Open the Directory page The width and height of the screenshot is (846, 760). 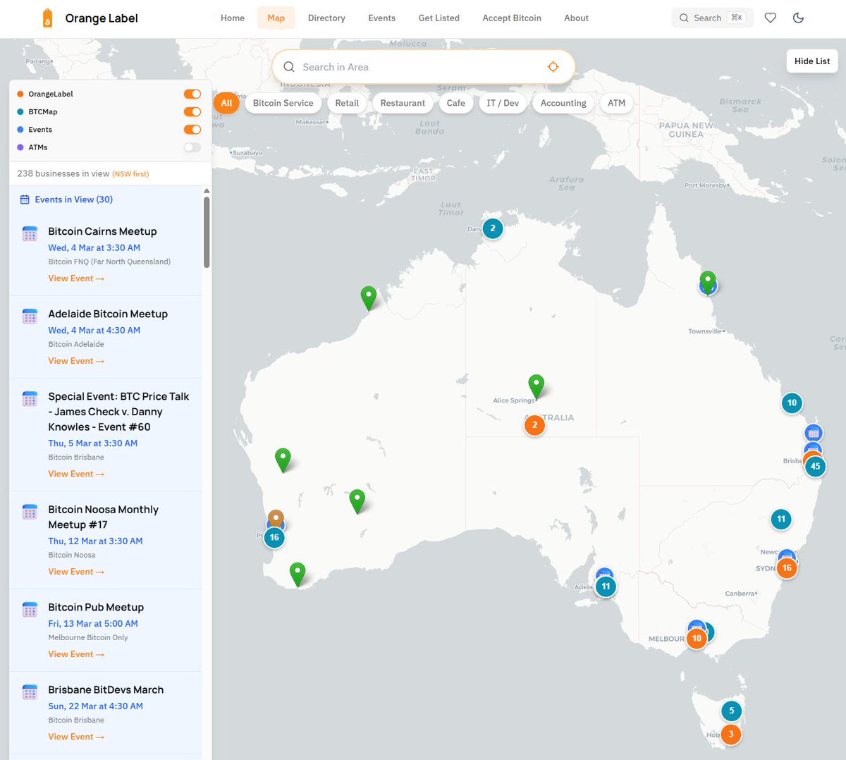[x=326, y=18]
